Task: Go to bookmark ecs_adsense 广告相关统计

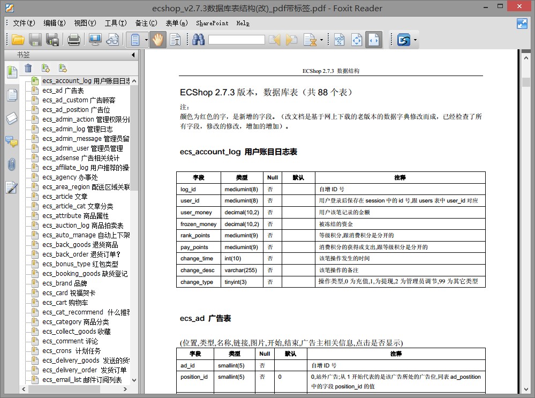Action: 81,158
